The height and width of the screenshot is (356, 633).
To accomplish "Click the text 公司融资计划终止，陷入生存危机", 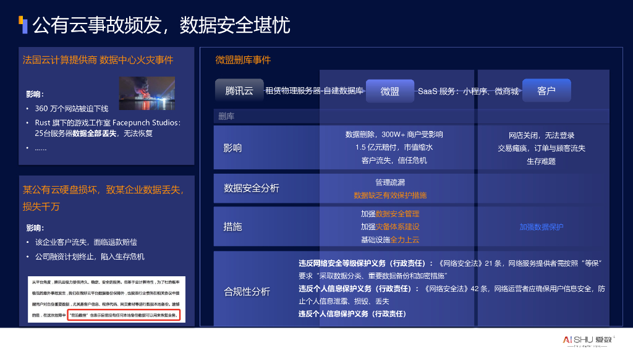I will point(90,256).
